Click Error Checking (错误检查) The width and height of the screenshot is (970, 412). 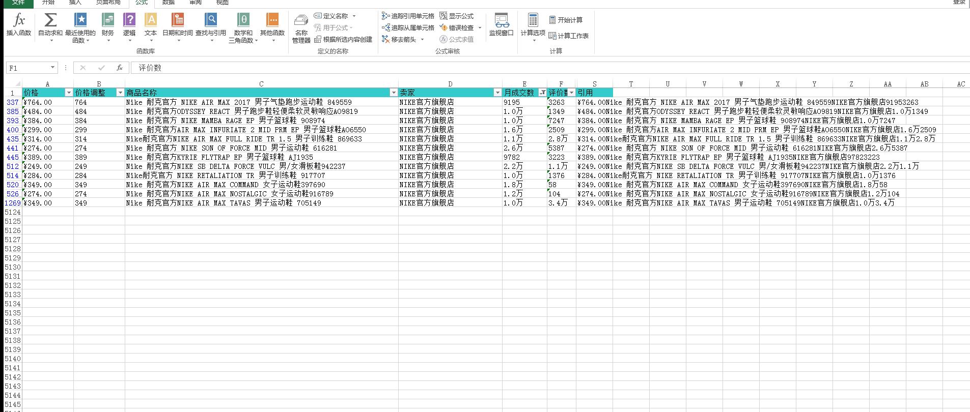coord(457,28)
